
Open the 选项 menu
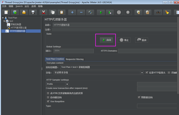pyautogui.click(x=34, y=6)
